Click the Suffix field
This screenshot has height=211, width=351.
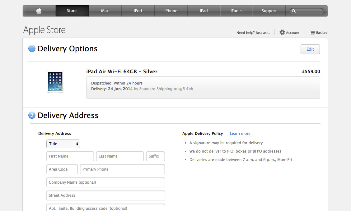coord(155,156)
